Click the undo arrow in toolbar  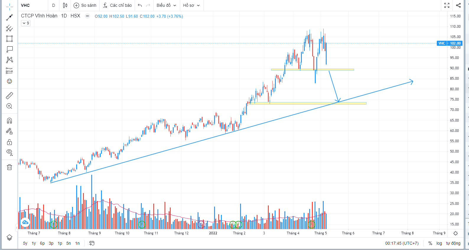coord(140,5)
